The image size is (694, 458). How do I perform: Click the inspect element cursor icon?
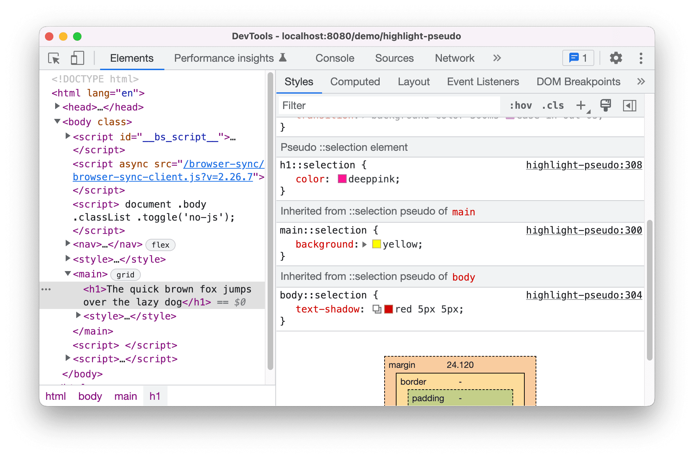click(53, 58)
